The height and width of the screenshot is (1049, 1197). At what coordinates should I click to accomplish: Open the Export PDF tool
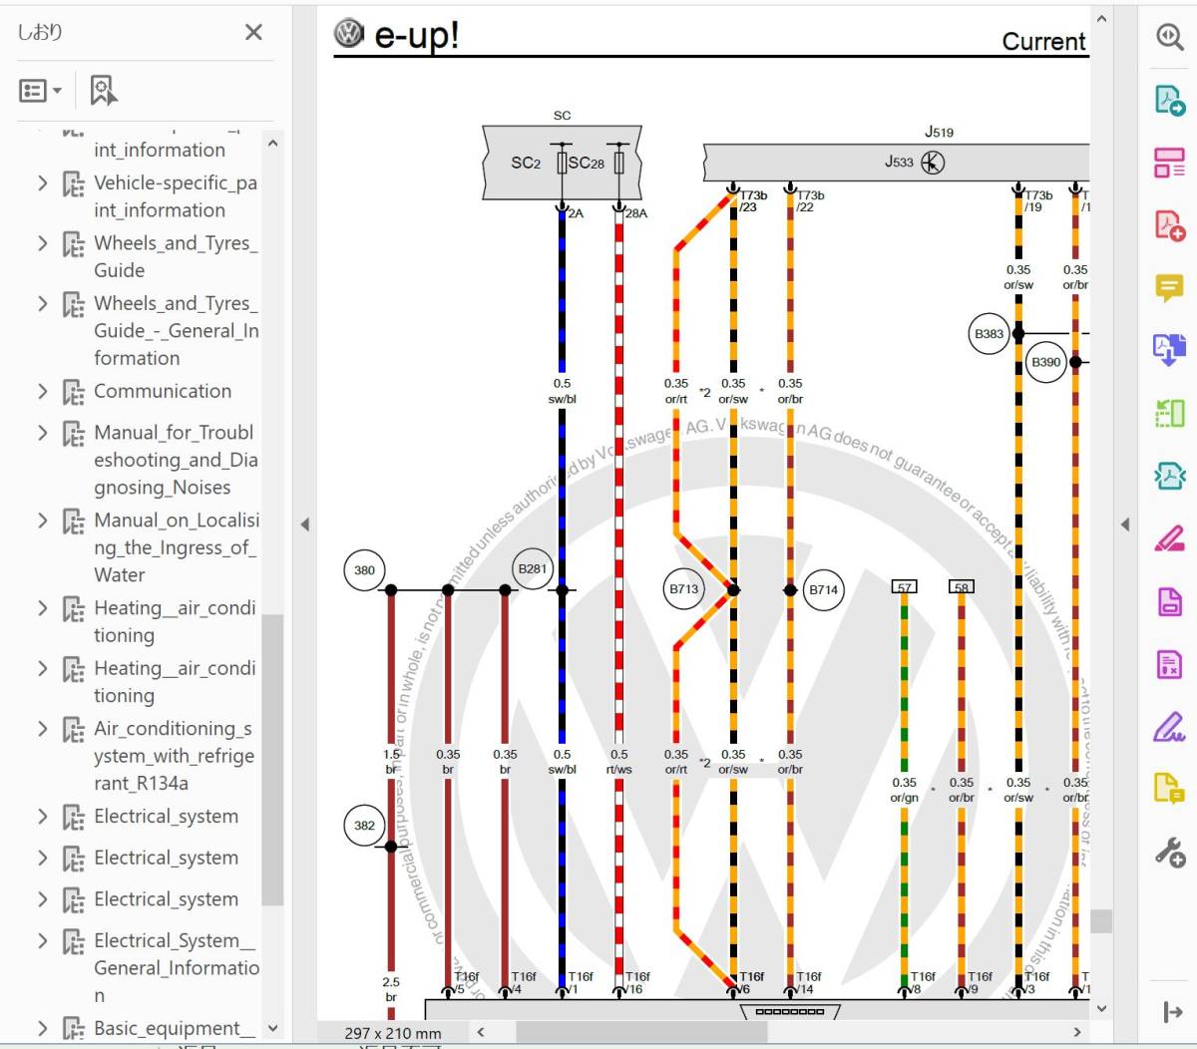pos(1169,100)
